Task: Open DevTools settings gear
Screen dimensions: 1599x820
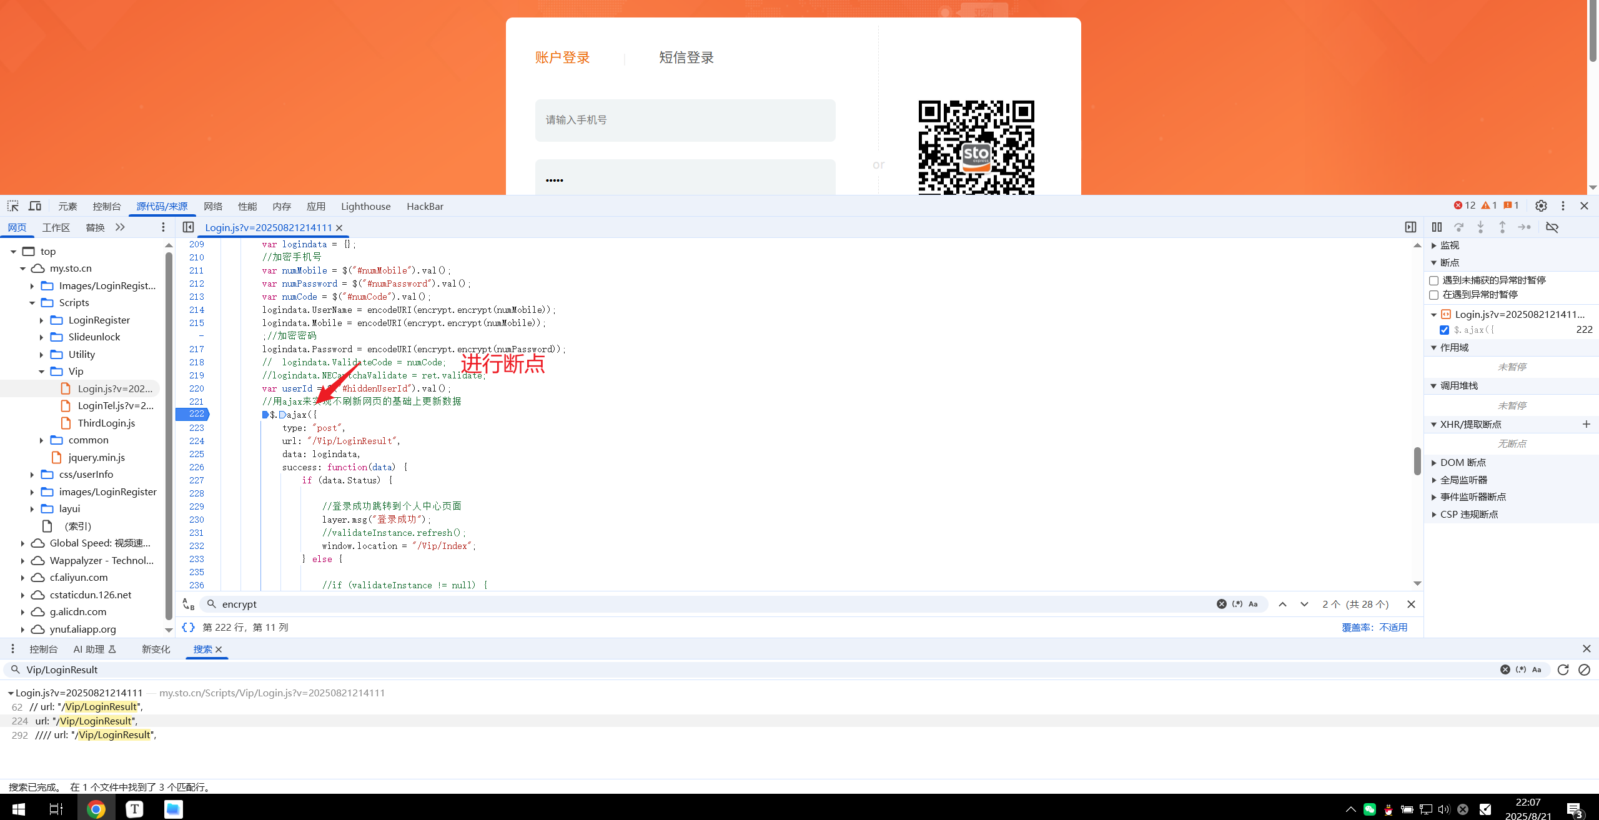Action: 1541,206
